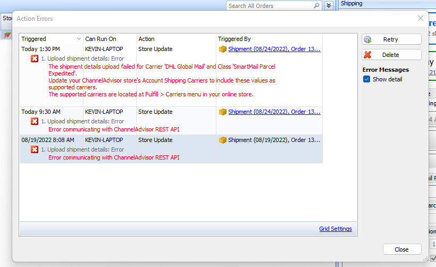Viewport: 436px width, 267px height.
Task: Click KEVIN-LAPTOP in the 1:30 PM row
Action: tap(104, 49)
